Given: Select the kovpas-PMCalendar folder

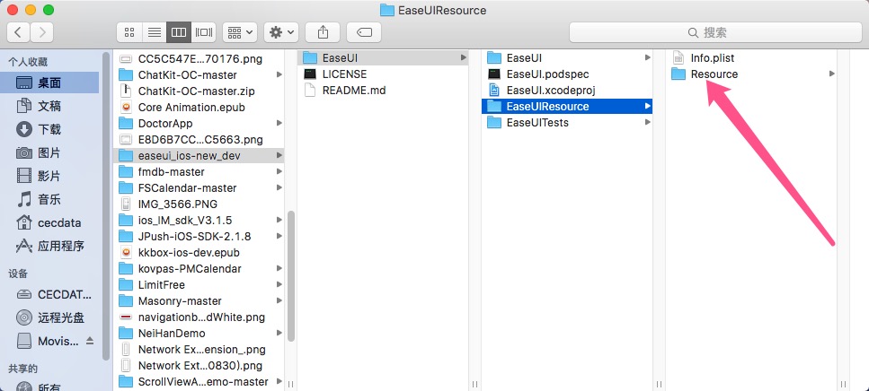Looking at the screenshot, I should (199, 269).
